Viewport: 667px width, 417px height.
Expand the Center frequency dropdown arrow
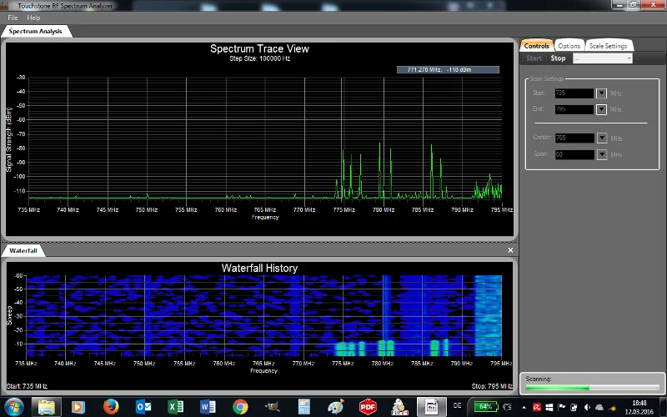point(601,138)
